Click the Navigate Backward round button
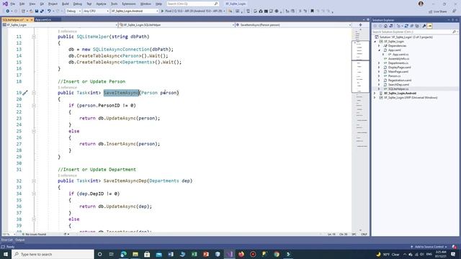Viewport: 461px width, 259px height. 7,11
